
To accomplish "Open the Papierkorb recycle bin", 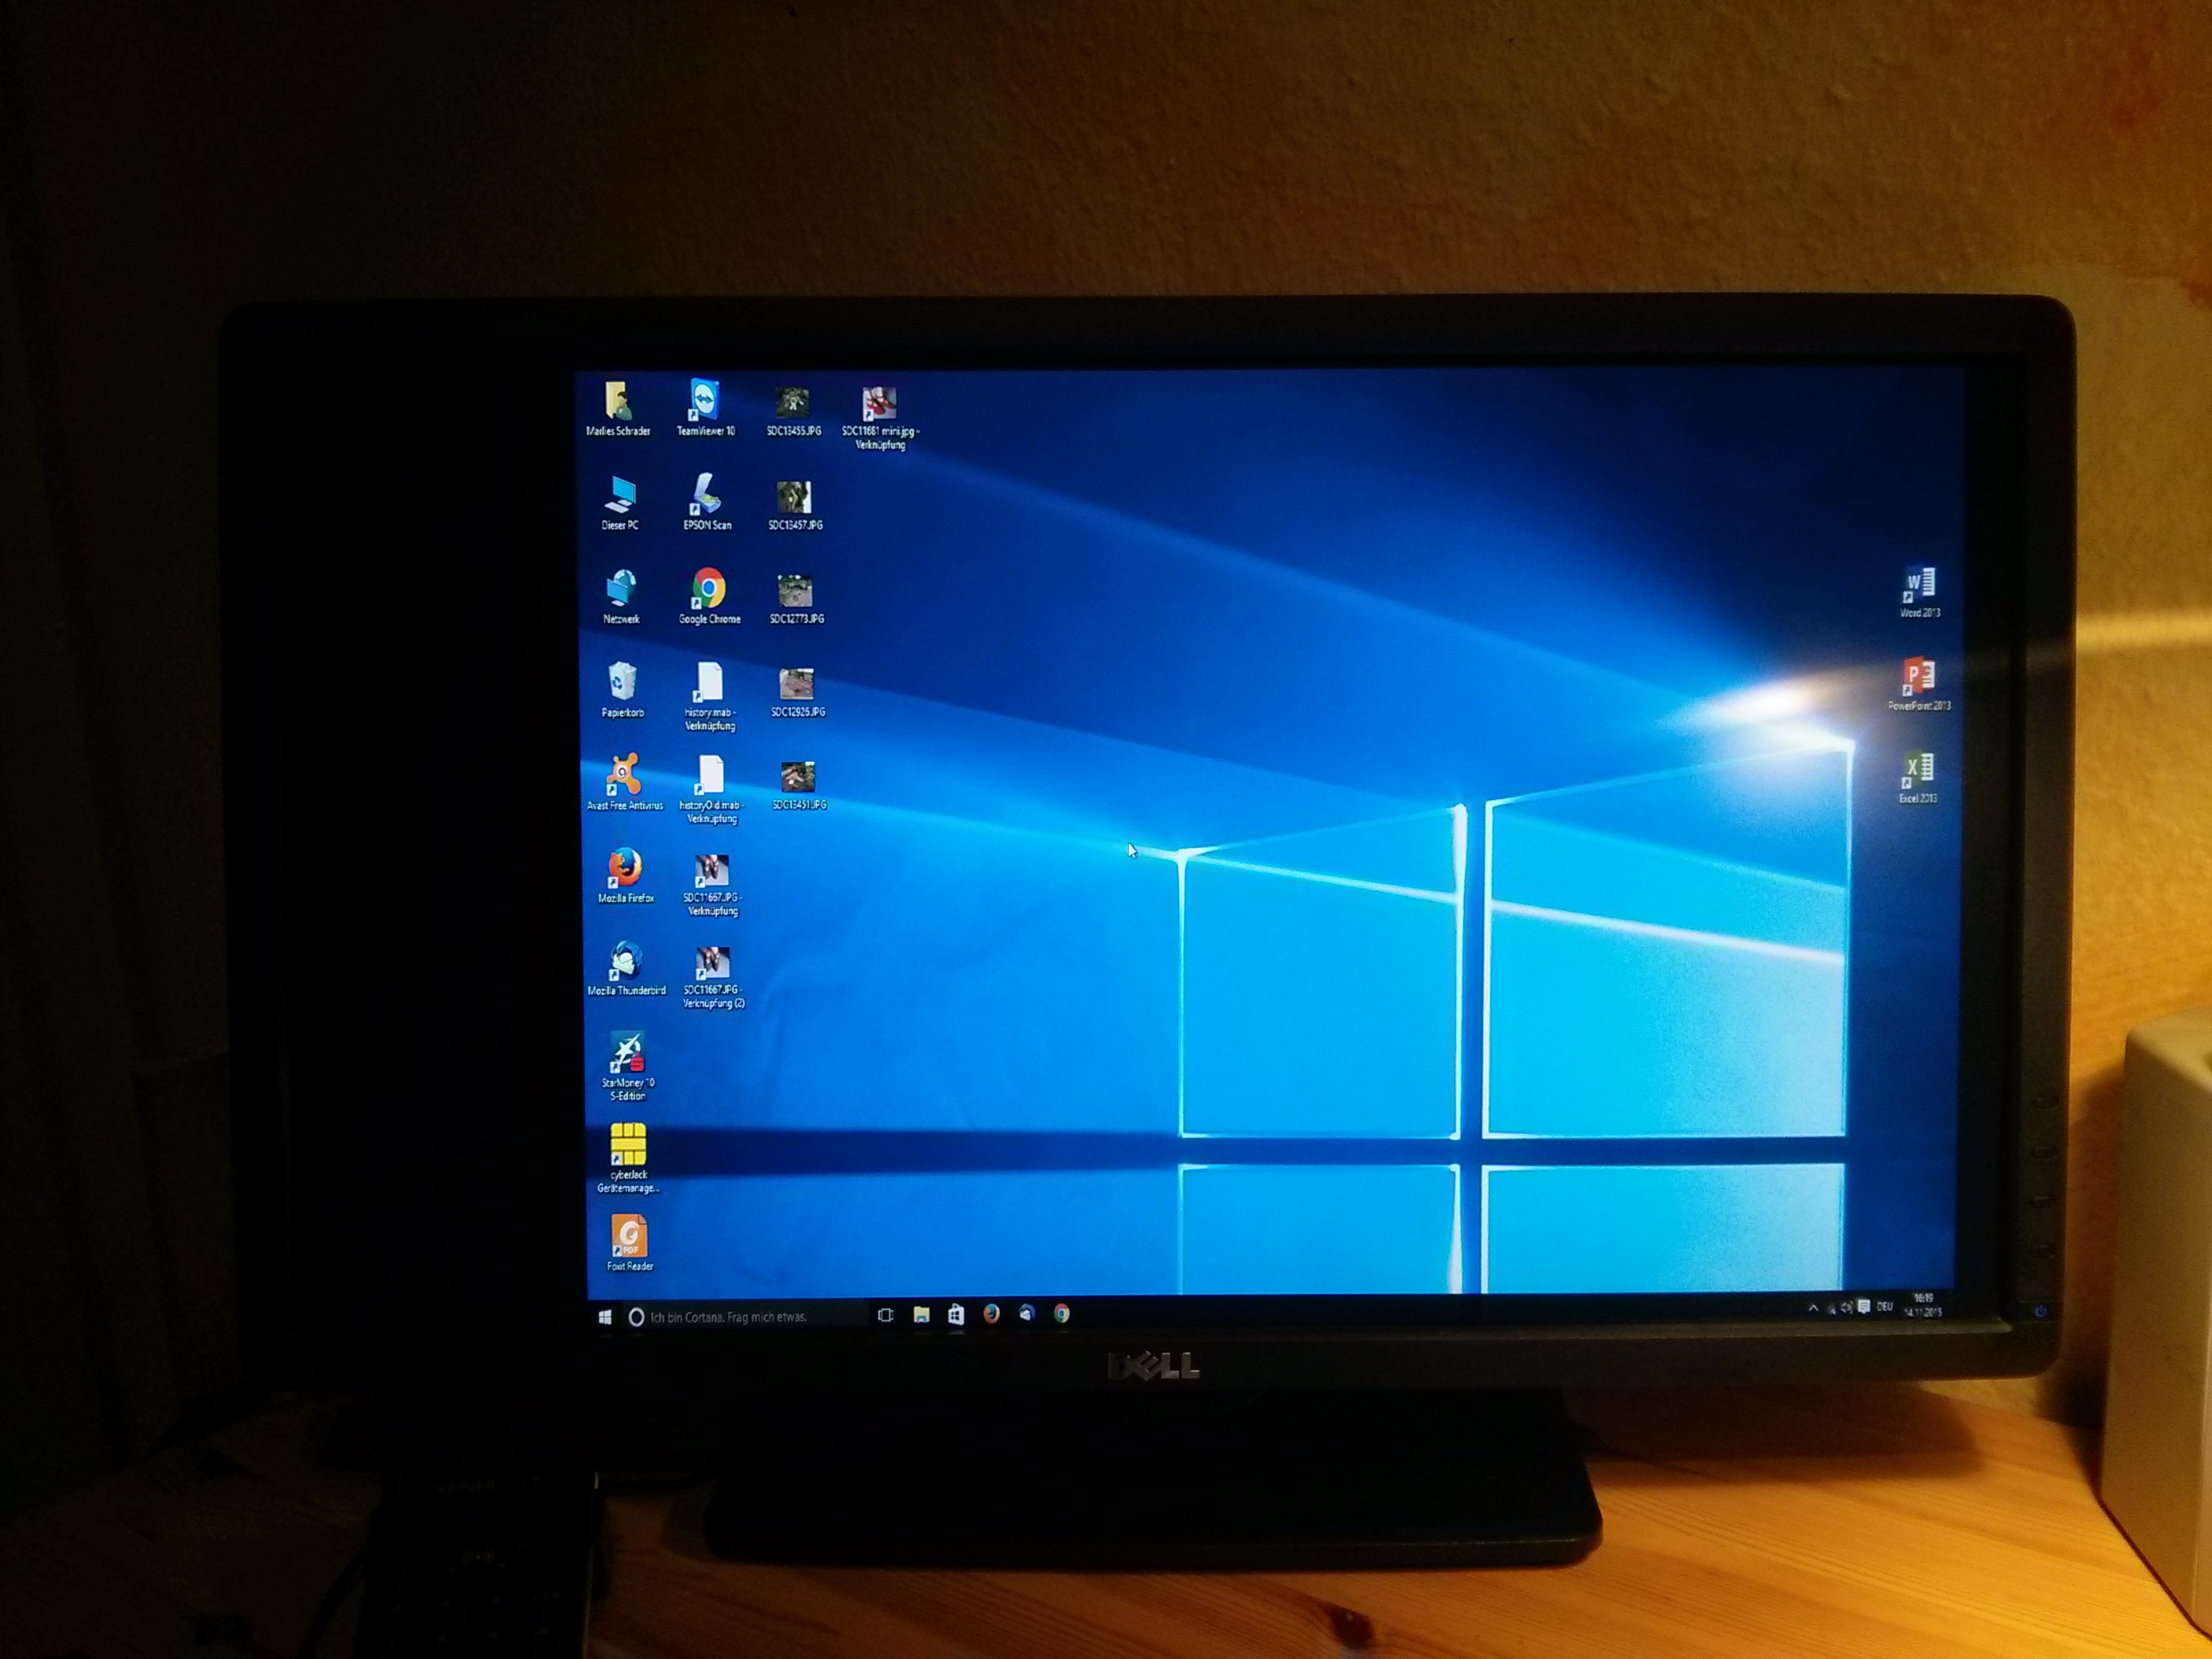I will (x=622, y=683).
